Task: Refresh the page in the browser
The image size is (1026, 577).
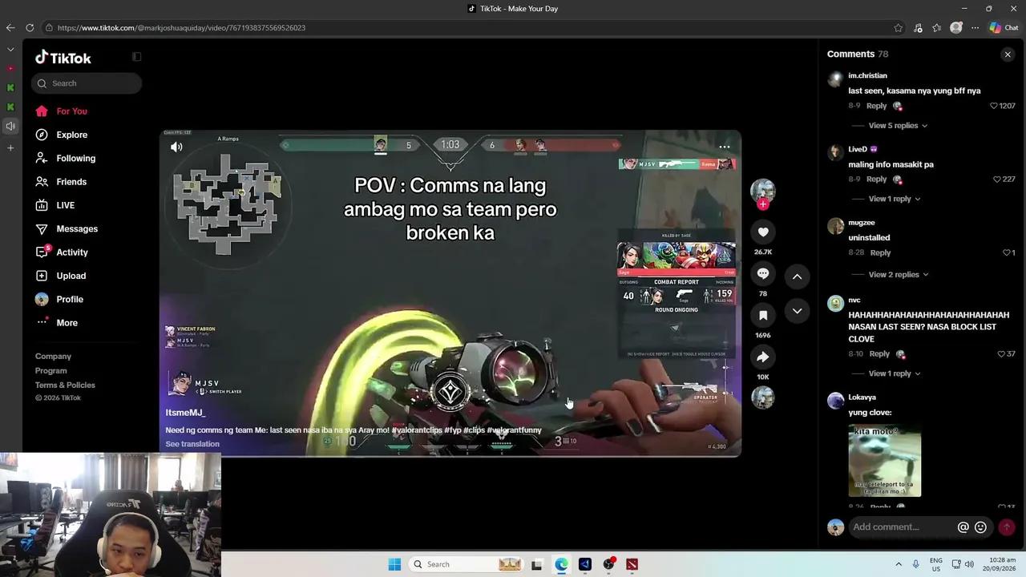Action: point(30,27)
